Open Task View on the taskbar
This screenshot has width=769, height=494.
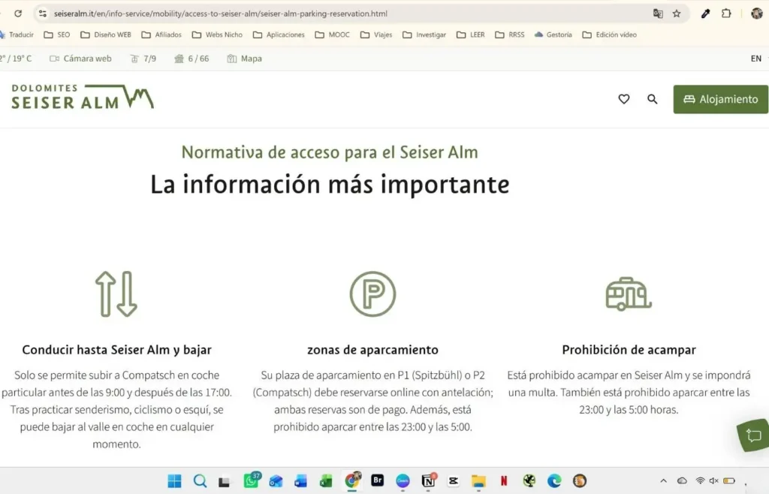224,481
